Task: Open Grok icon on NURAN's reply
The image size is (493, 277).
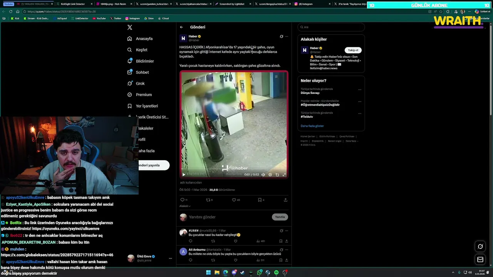Action: pyautogui.click(x=282, y=231)
